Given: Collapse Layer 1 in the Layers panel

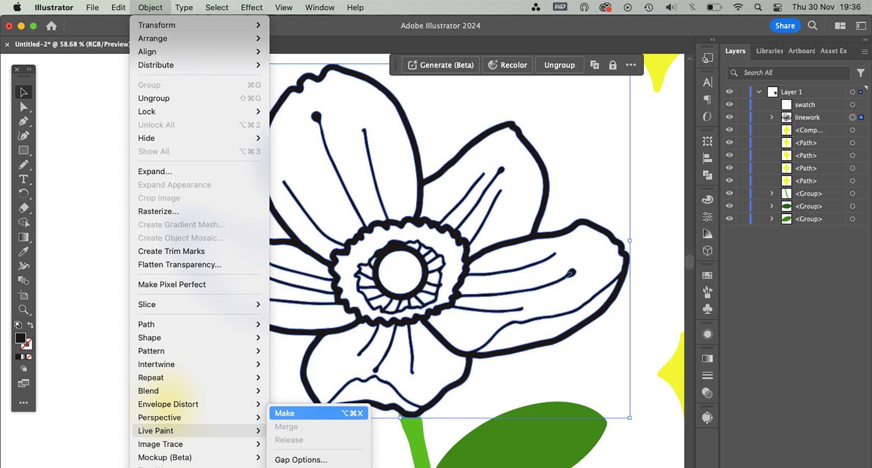Looking at the screenshot, I should pyautogui.click(x=759, y=91).
